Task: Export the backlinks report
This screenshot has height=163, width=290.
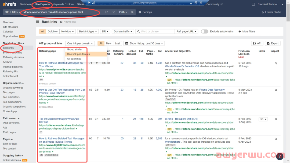Action: [273, 43]
